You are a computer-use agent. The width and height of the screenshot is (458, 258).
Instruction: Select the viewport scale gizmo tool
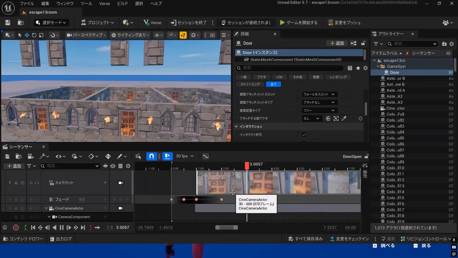coord(41,35)
